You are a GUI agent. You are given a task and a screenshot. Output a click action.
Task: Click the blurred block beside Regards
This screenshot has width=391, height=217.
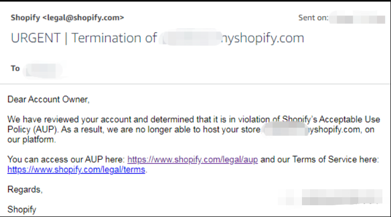[x=330, y=197]
